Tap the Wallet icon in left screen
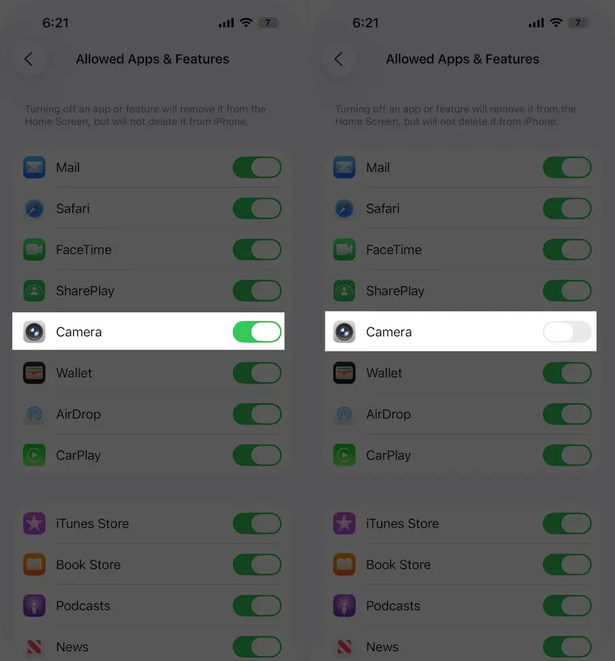The width and height of the screenshot is (615, 661). point(34,373)
